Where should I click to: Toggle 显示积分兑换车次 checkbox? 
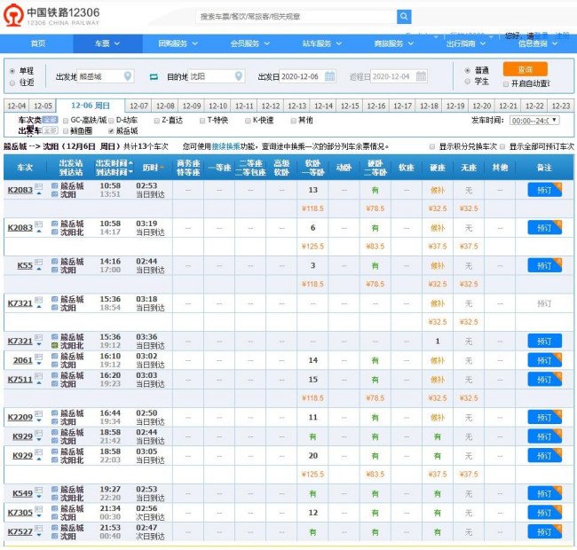coord(432,146)
